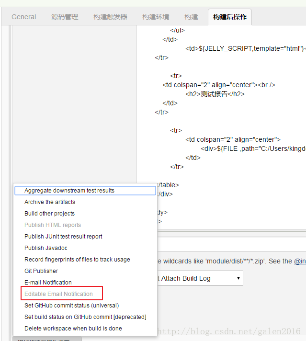Click inside the HTML content text area
The height and width of the screenshot is (341, 306).
pos(221,127)
